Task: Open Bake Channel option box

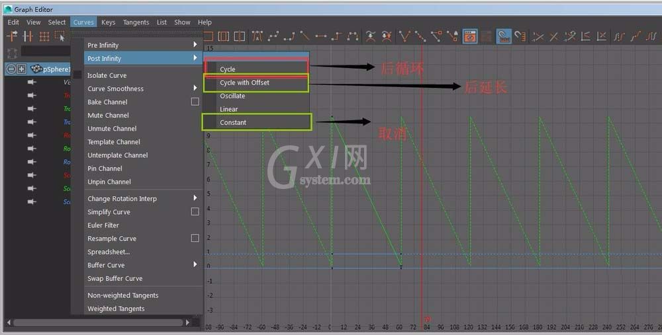Action: (195, 102)
